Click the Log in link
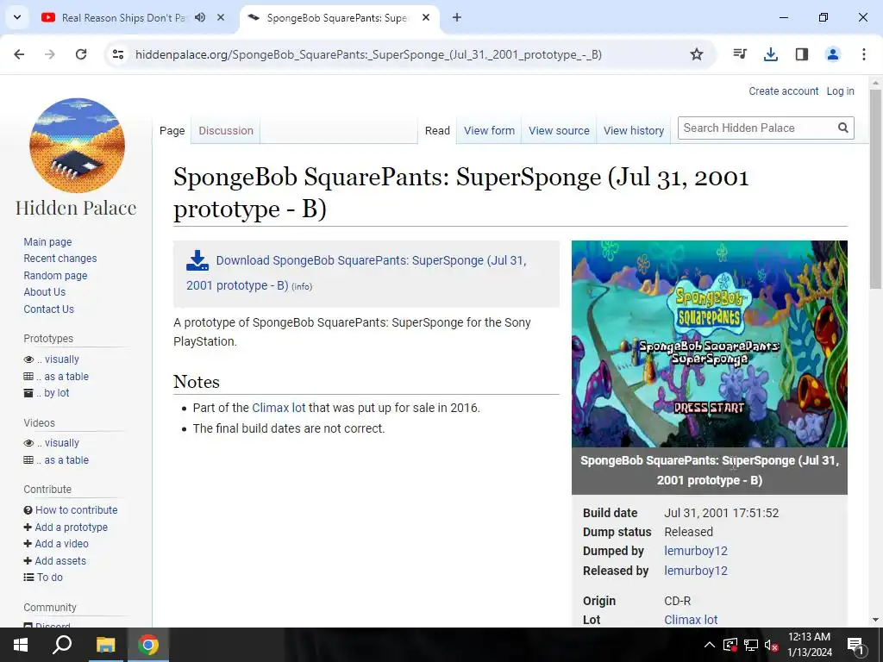 840,91
